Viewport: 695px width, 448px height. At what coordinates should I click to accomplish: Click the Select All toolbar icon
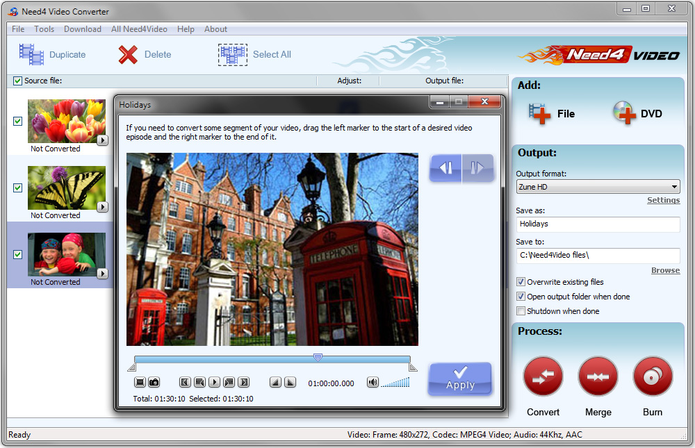(x=233, y=55)
